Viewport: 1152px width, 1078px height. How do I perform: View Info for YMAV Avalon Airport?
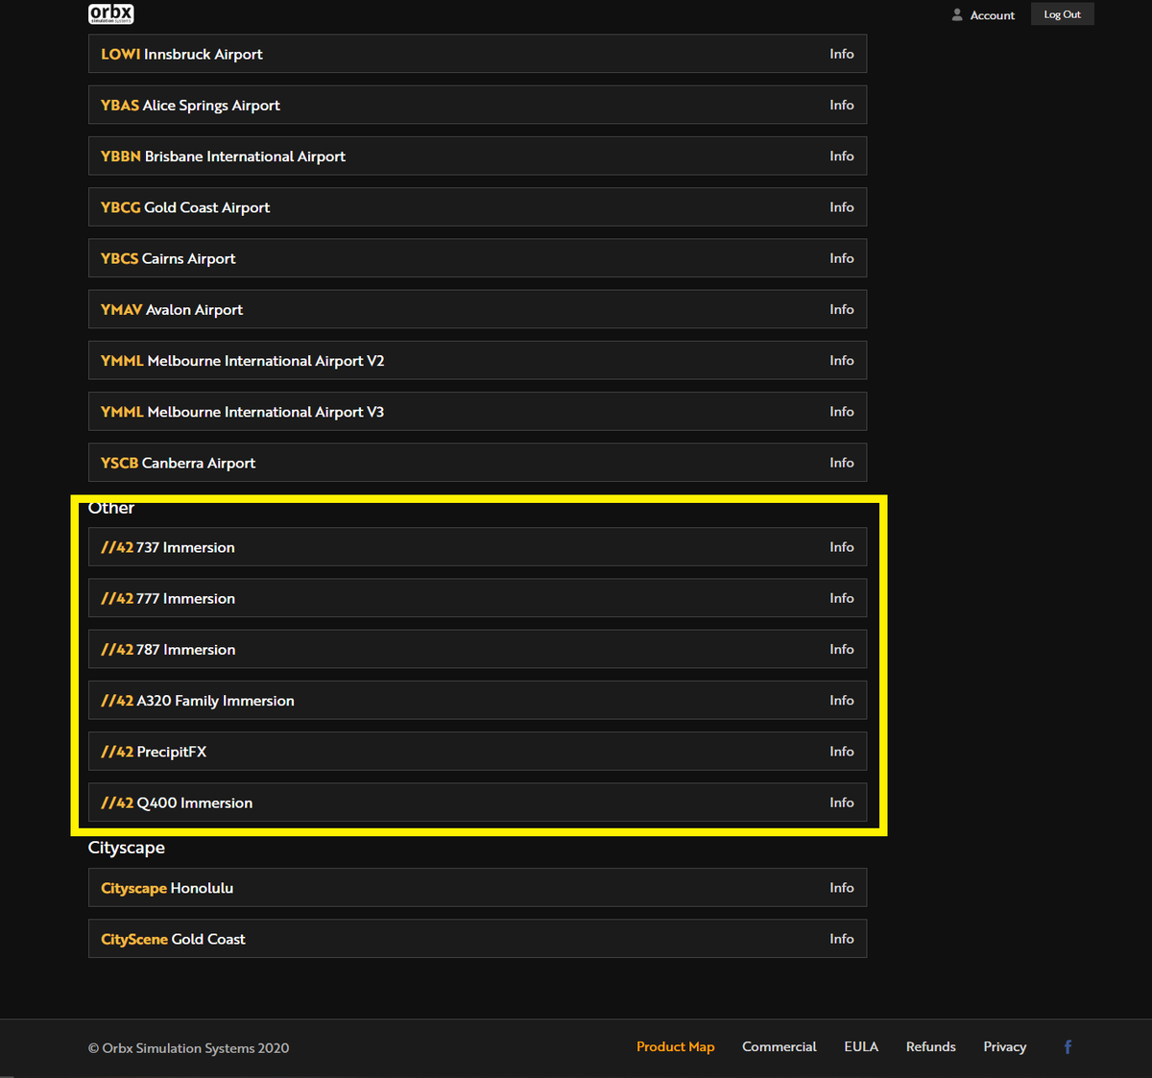[x=842, y=309]
